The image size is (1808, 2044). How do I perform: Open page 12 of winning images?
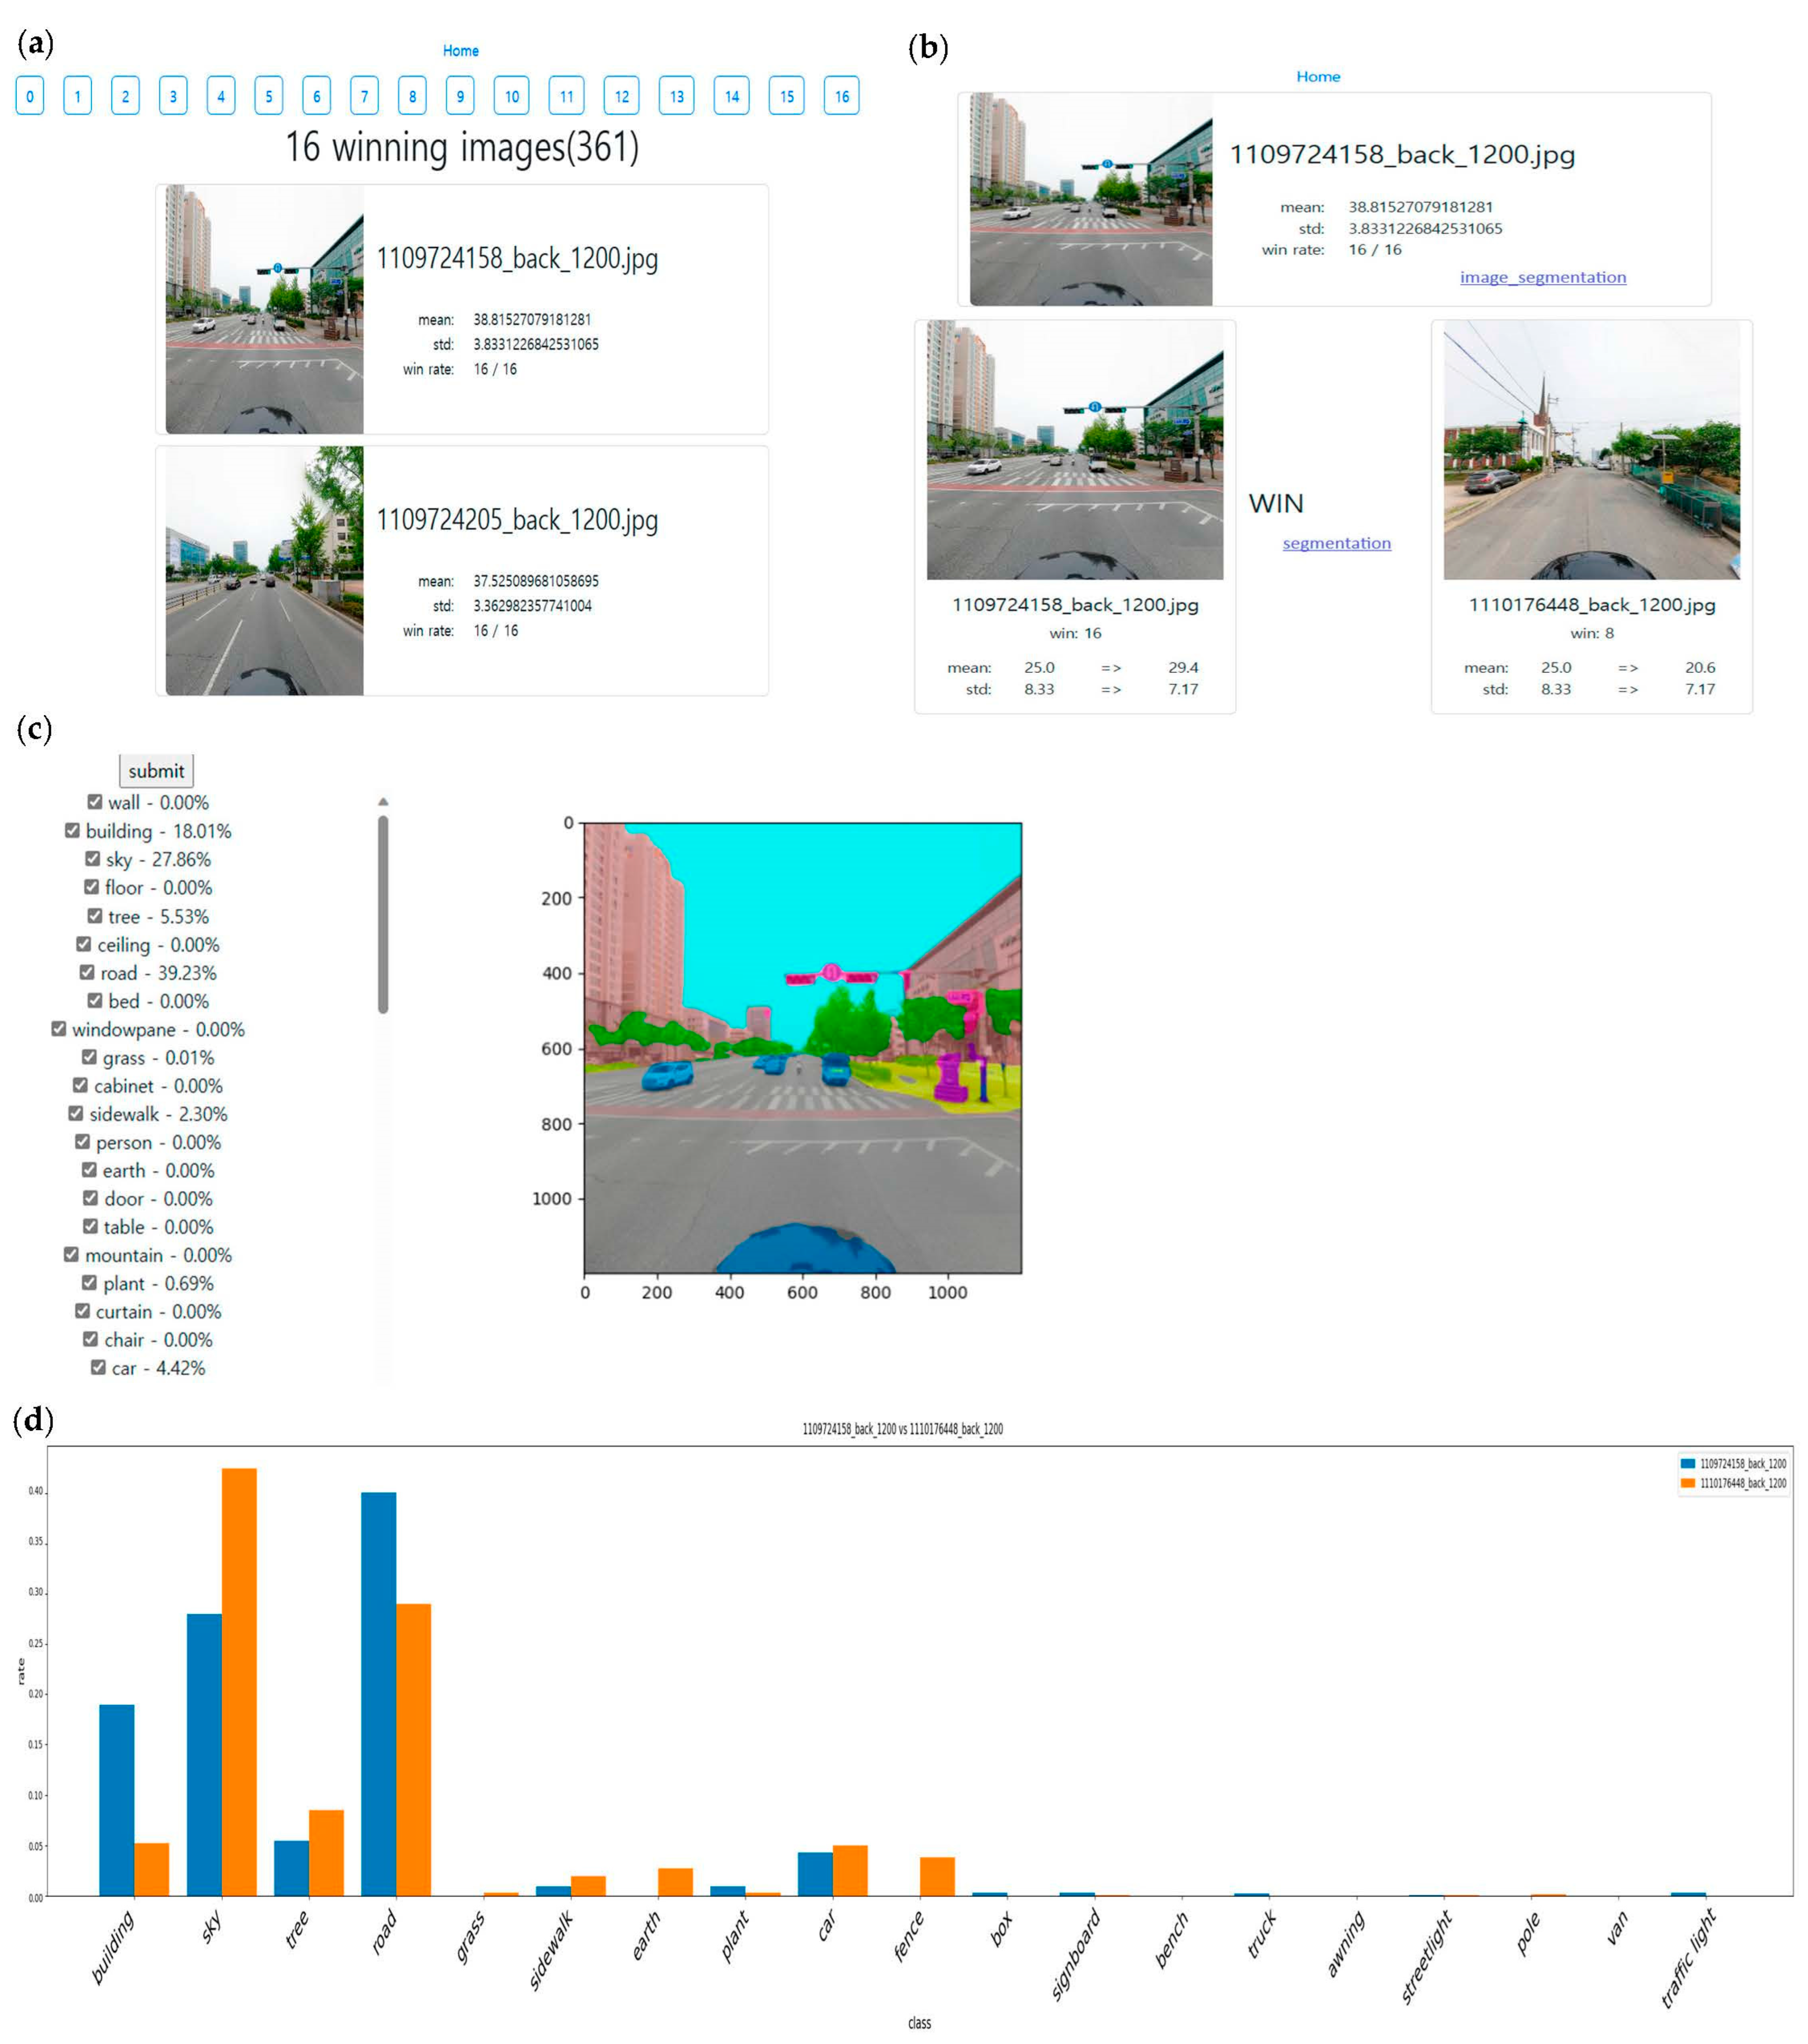coord(620,96)
